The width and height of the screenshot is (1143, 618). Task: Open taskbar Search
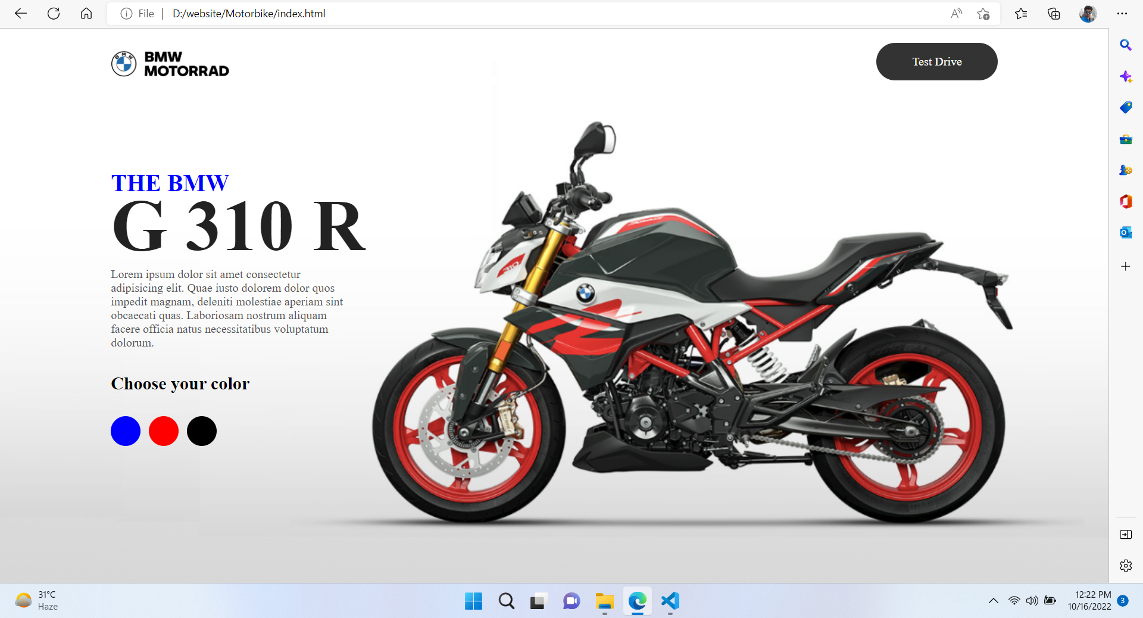tap(507, 601)
